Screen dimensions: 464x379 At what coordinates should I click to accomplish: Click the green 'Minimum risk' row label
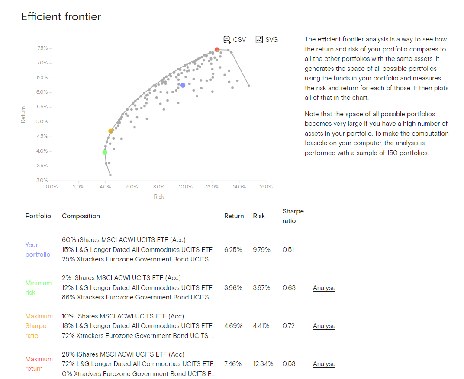click(38, 288)
